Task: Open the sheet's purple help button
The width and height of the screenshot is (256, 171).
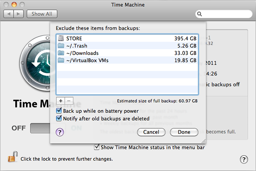Action: click(60, 132)
